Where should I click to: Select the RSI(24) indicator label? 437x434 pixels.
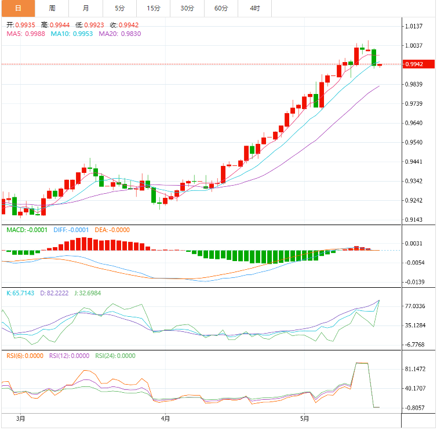(115, 356)
